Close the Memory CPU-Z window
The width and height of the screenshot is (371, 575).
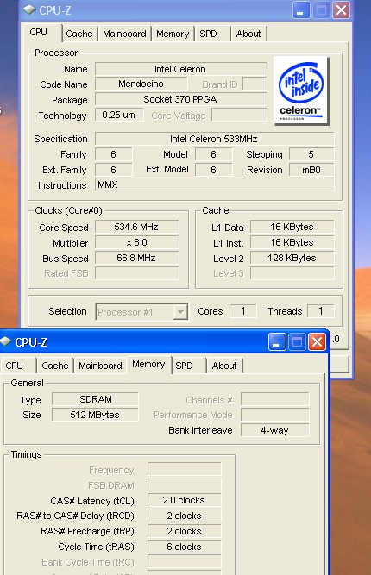click(x=317, y=342)
